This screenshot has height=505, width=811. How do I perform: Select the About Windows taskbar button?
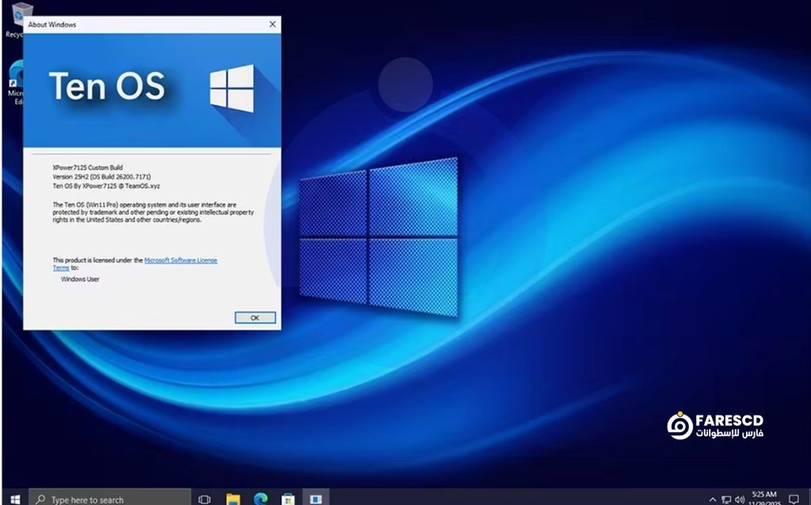[x=315, y=499]
